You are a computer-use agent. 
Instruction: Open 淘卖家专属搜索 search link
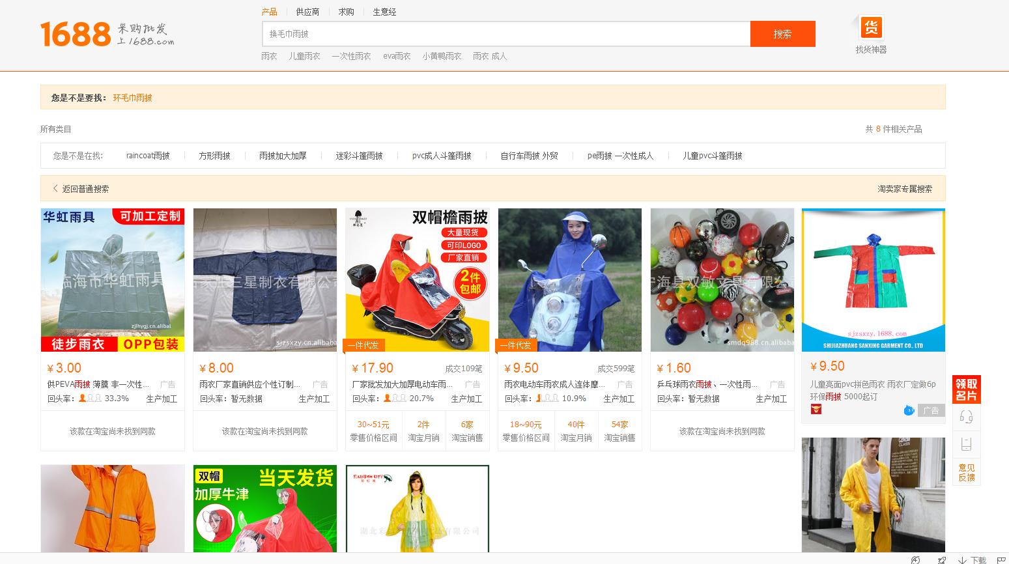click(905, 188)
